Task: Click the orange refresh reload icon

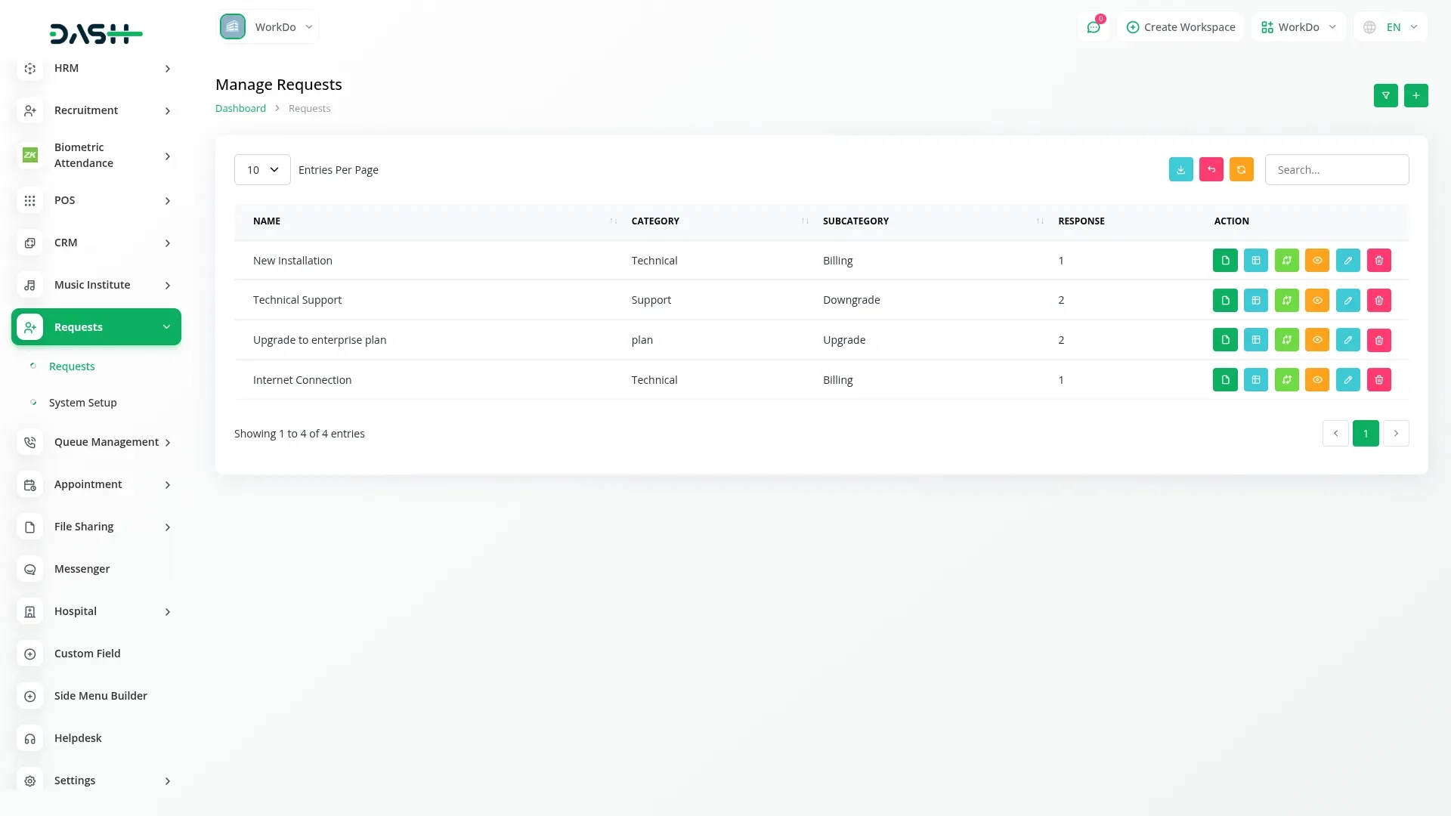Action: [x=1241, y=169]
